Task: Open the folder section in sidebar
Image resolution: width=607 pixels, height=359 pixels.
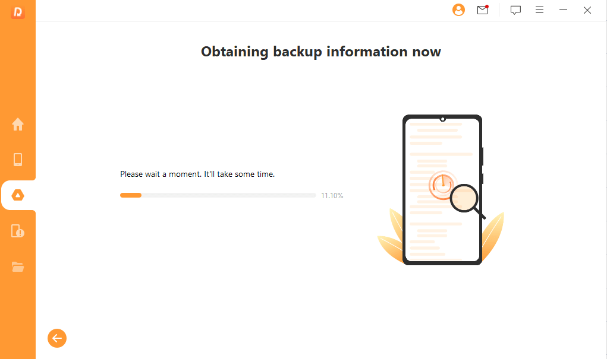Action: click(18, 266)
